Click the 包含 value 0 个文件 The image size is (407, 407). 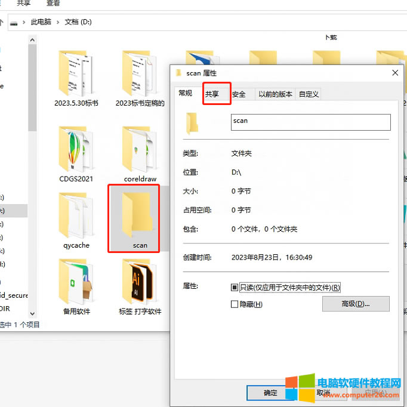(x=264, y=229)
